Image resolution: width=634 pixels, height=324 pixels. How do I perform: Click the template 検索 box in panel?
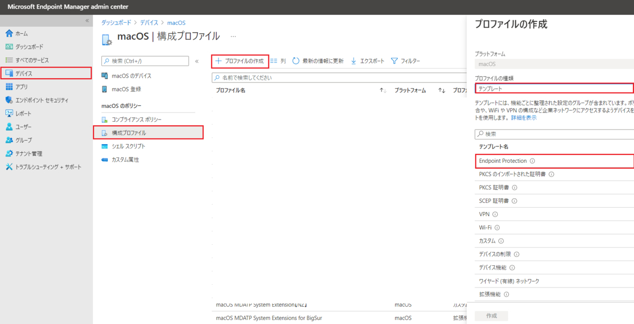pyautogui.click(x=554, y=134)
